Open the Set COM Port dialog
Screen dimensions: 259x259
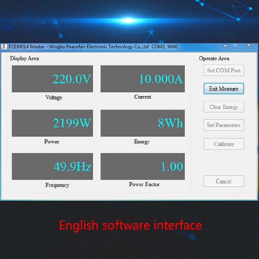223,70
